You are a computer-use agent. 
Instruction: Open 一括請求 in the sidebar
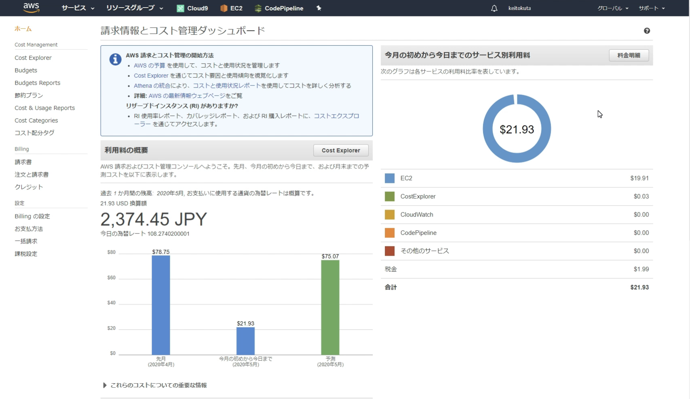26,241
